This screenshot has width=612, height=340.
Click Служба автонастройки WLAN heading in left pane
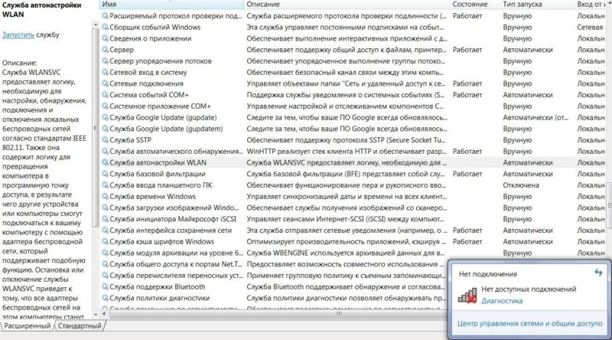point(41,10)
